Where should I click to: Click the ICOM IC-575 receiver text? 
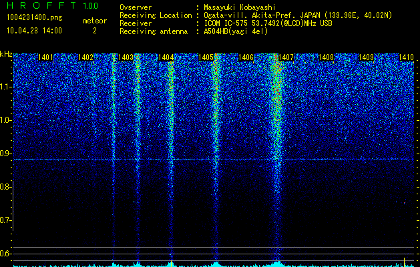[268, 23]
